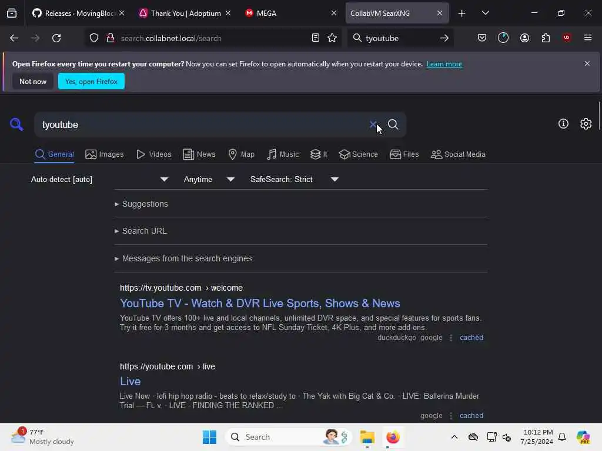Viewport: 602px width, 451px height.
Task: Click the insecure connection padlock icon
Action: [111, 38]
